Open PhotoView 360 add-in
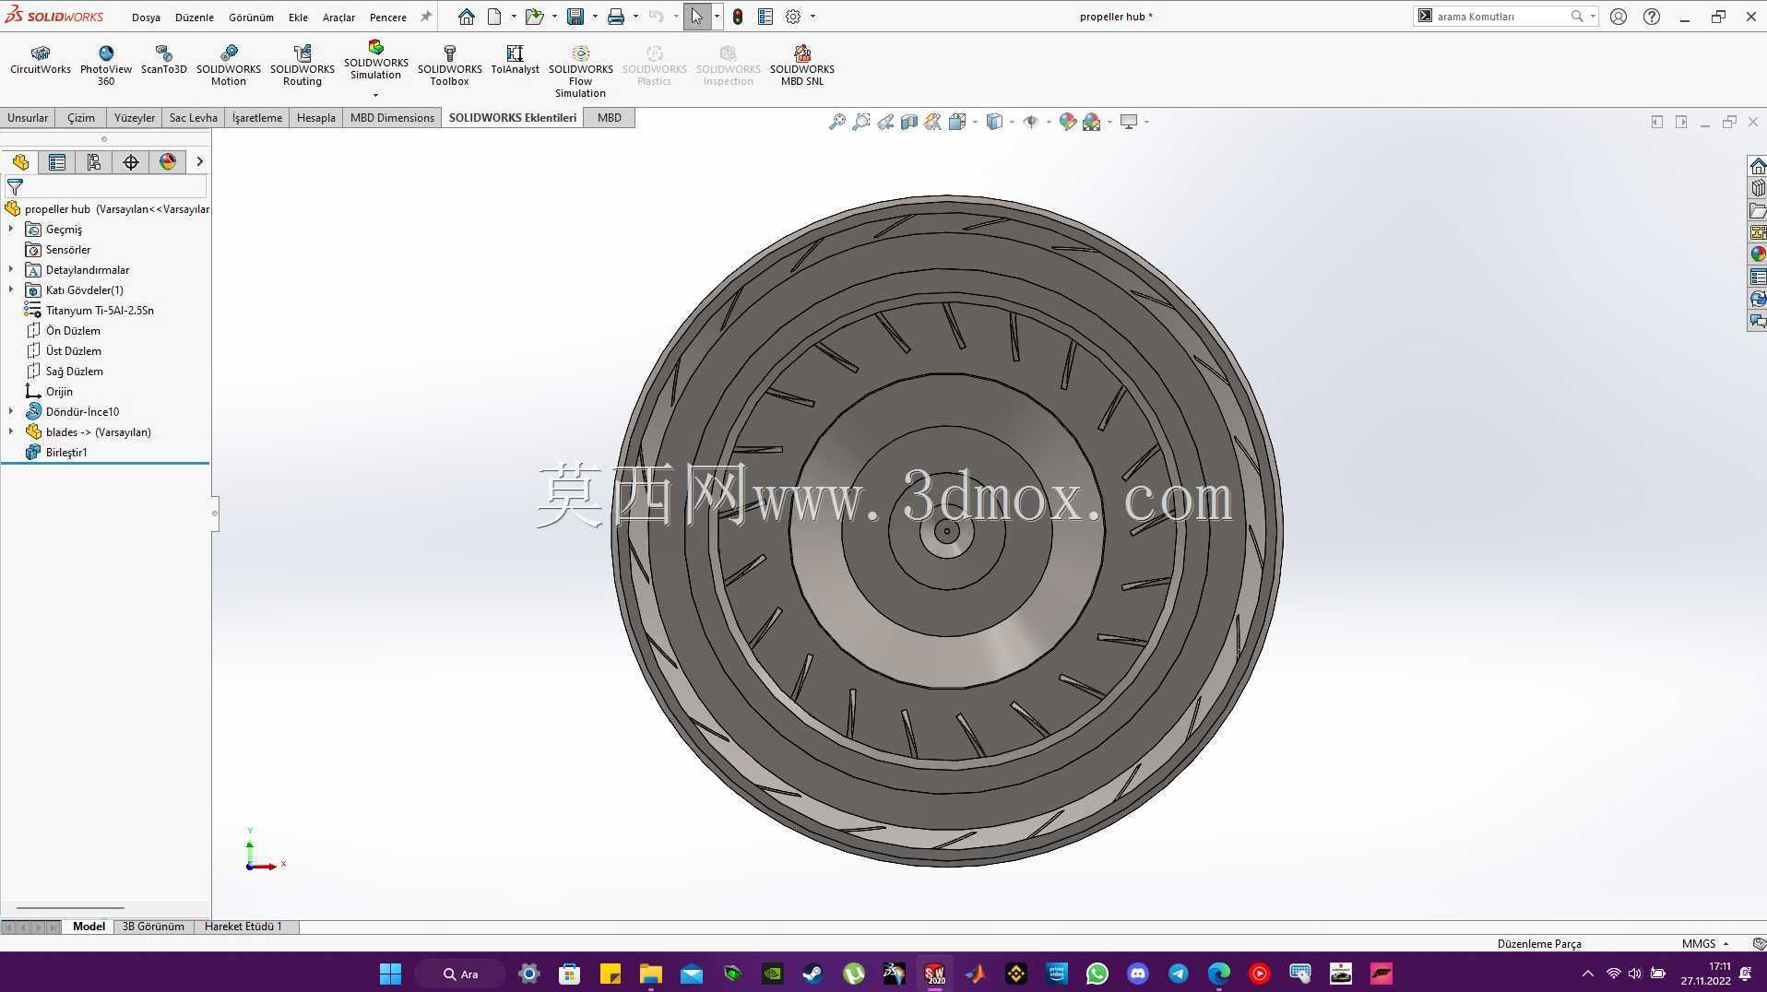Image resolution: width=1767 pixels, height=992 pixels. 106,65
